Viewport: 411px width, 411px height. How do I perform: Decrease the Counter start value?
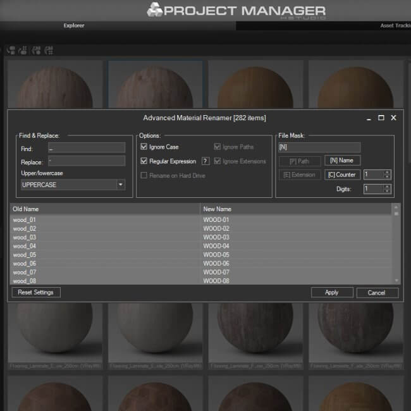tap(387, 176)
